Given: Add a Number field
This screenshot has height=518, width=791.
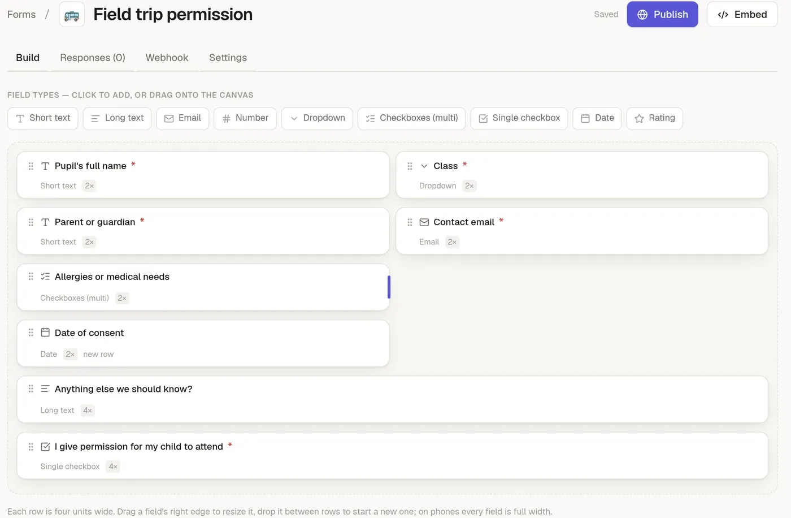Looking at the screenshot, I should [245, 118].
